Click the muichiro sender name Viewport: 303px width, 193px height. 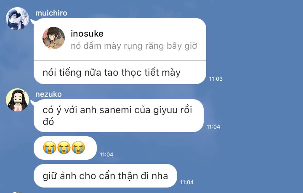click(51, 13)
